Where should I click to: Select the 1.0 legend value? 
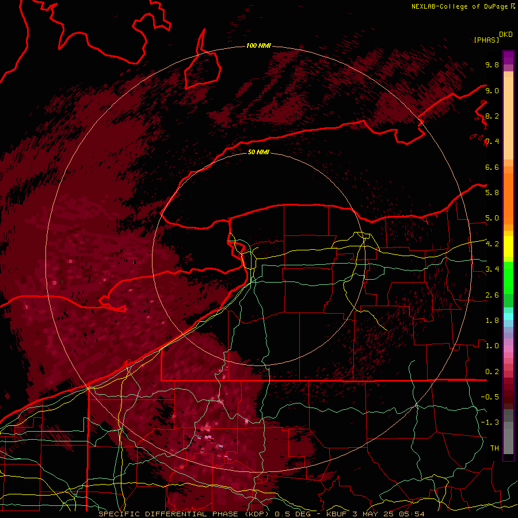coord(492,346)
